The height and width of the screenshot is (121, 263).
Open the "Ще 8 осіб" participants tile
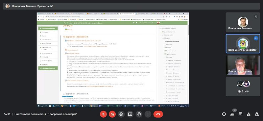pyautogui.click(x=243, y=86)
